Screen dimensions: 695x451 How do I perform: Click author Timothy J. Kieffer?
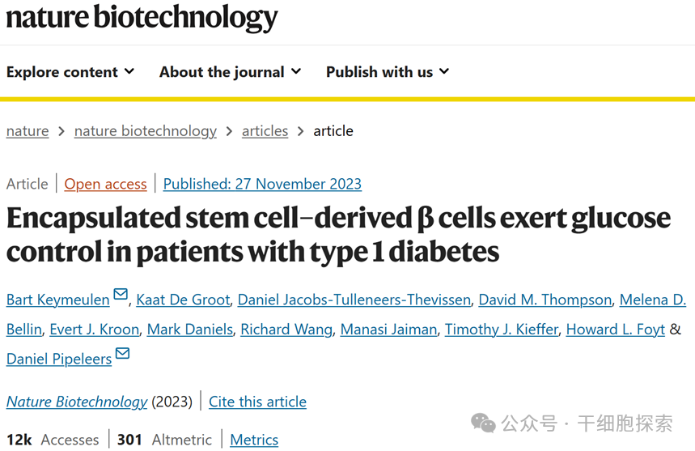point(502,330)
